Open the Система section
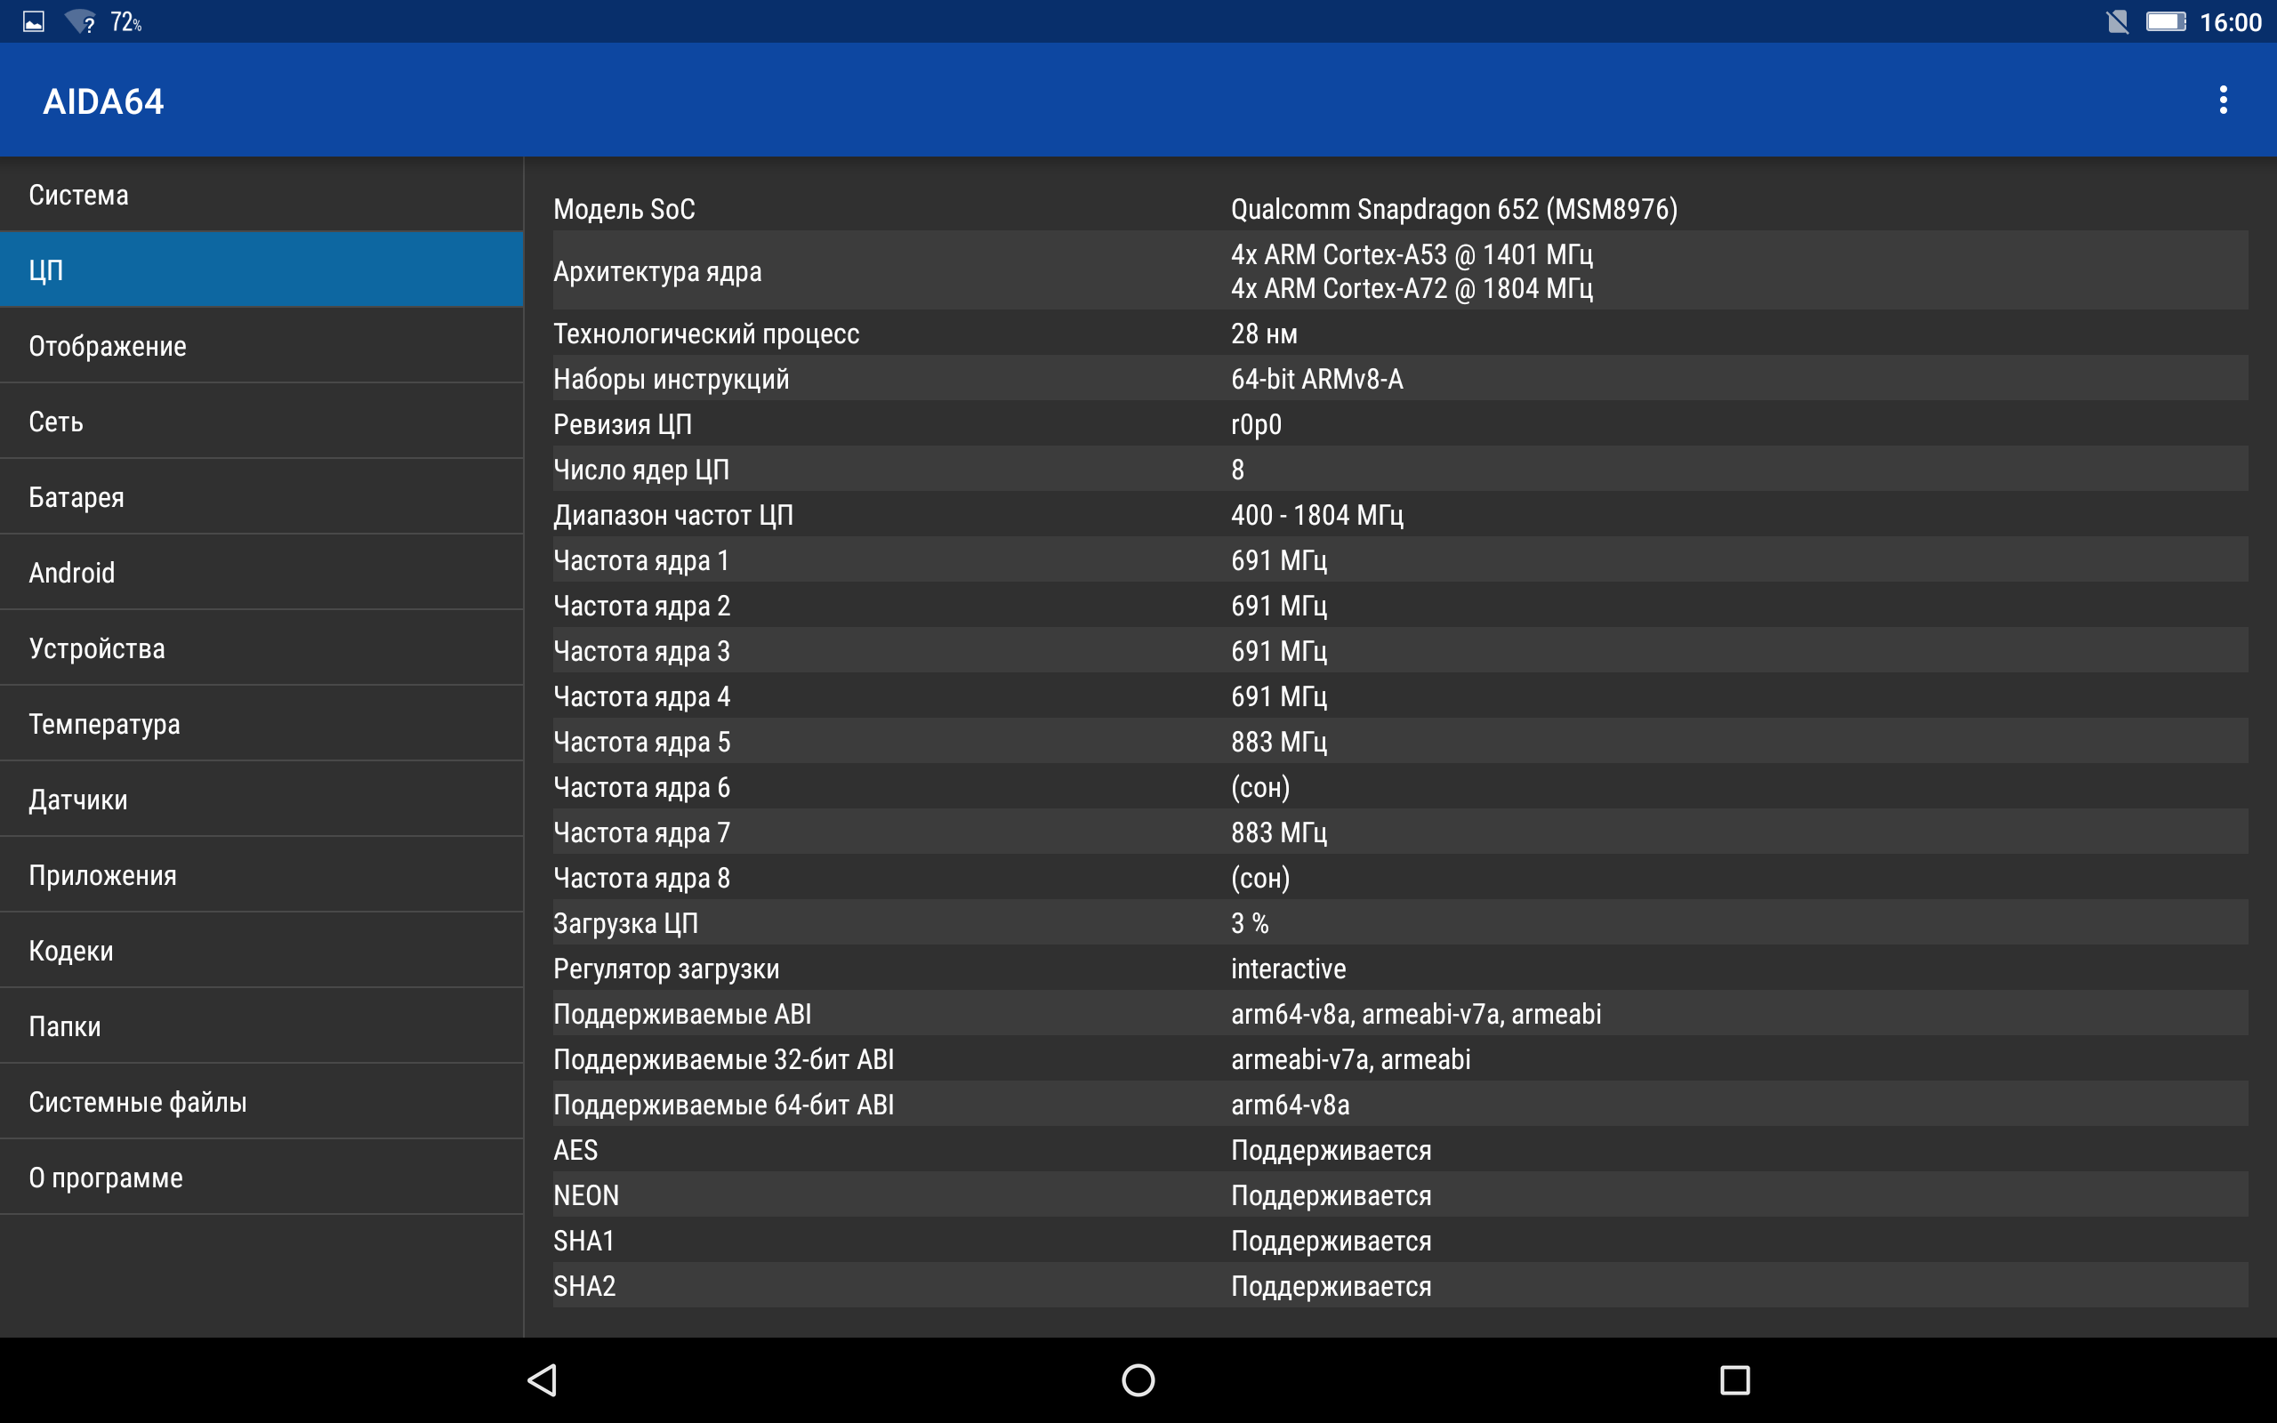Viewport: 2277px width, 1423px height. click(261, 195)
